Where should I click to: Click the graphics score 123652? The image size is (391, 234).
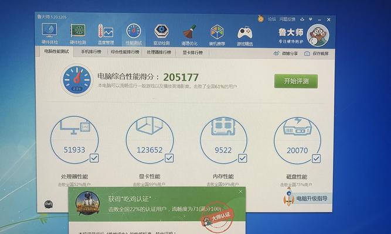tap(149, 150)
